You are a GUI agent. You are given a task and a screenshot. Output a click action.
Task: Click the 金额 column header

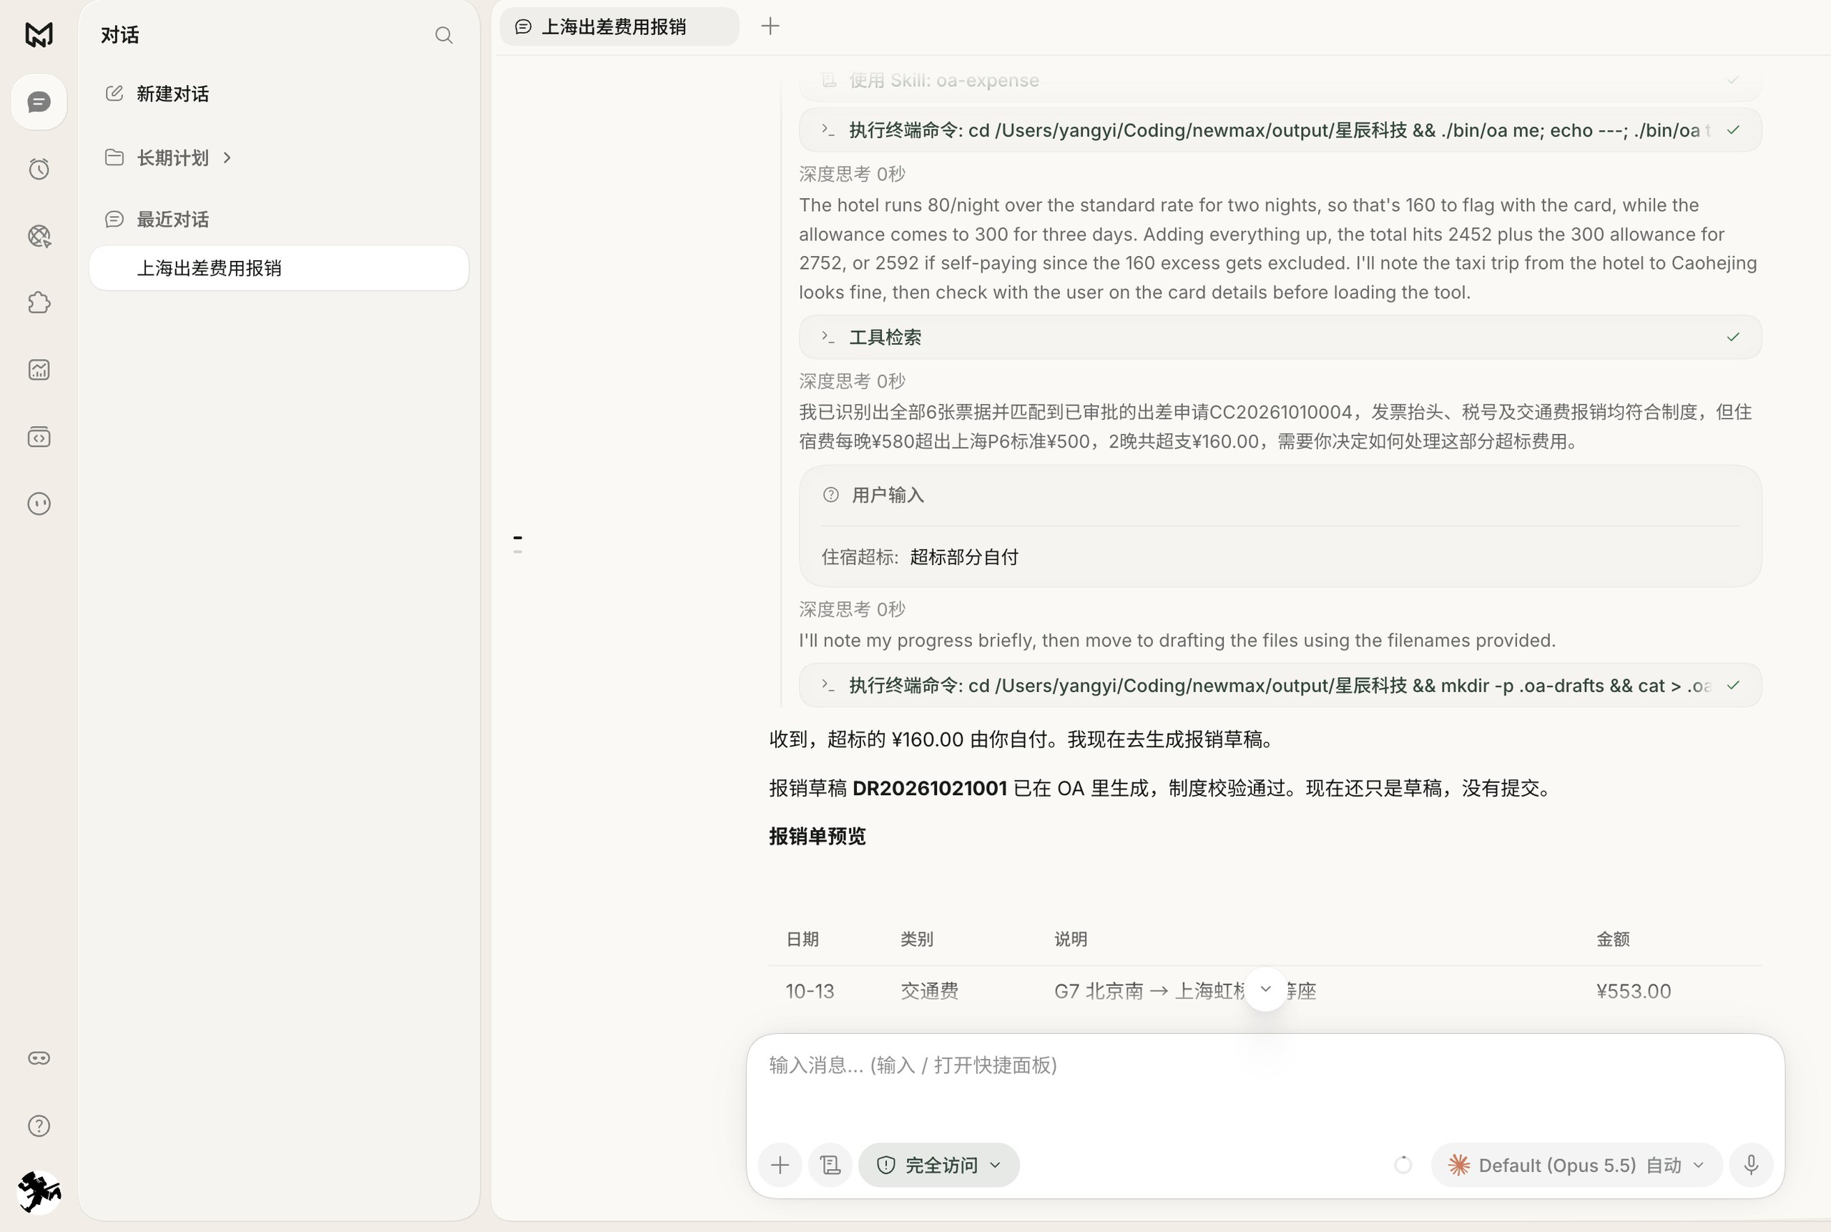pos(1613,939)
